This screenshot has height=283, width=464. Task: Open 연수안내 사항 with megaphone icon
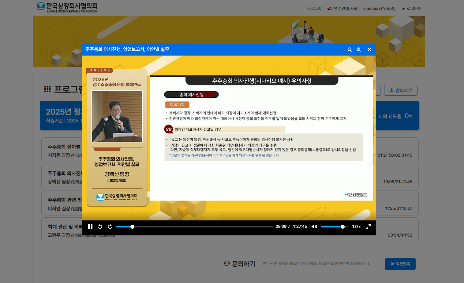tap(342, 9)
